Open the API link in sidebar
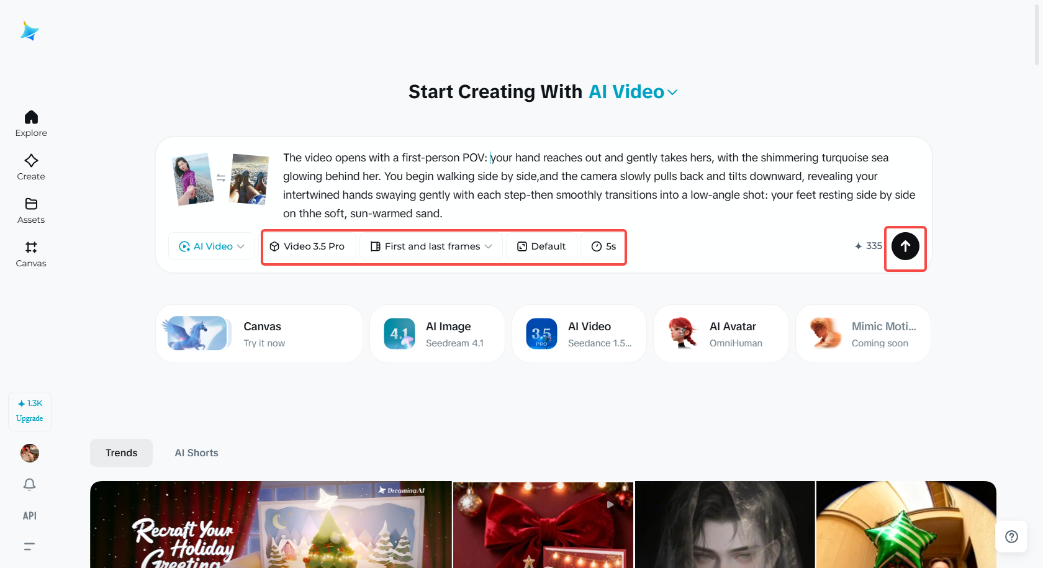Viewport: 1043px width, 568px height. pyautogui.click(x=30, y=516)
